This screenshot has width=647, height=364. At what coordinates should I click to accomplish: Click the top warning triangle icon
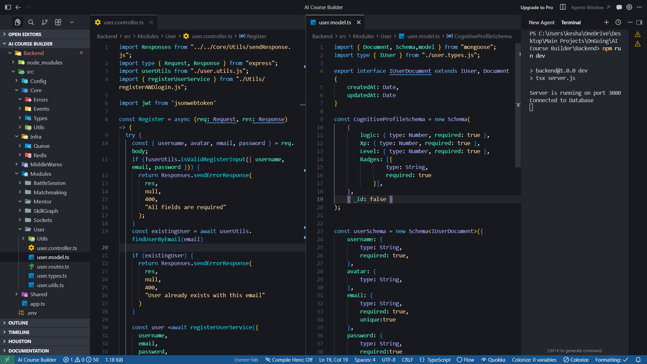(638, 35)
